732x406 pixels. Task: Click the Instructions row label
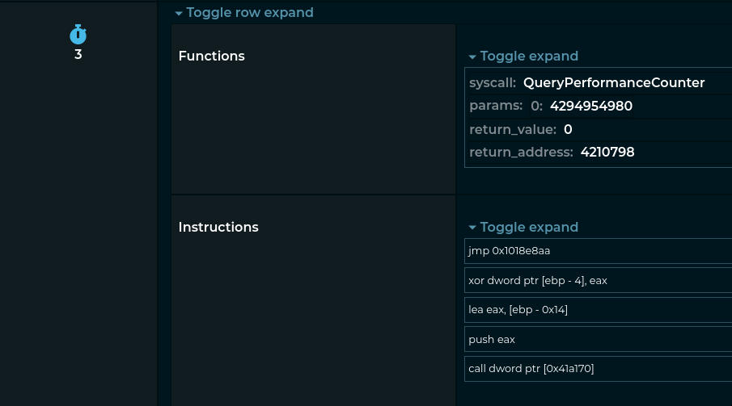(x=218, y=228)
